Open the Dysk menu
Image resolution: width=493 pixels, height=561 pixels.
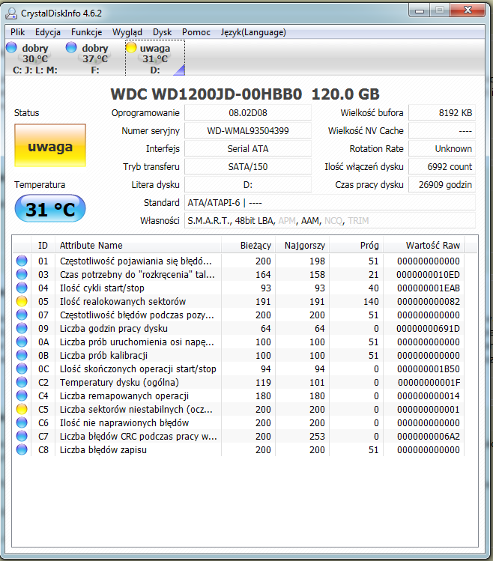coord(162,32)
